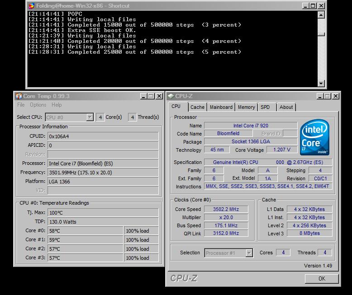Image resolution: width=352 pixels, height=295 pixels.
Task: Click the Level 3 cache value 8 MBytes
Action: (309, 233)
